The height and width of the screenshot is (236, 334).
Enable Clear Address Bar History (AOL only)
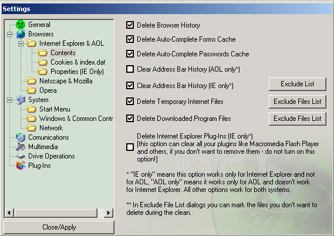(130, 69)
